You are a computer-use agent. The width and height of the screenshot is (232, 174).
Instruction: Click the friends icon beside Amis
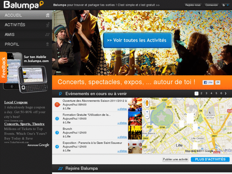click(x=47, y=34)
